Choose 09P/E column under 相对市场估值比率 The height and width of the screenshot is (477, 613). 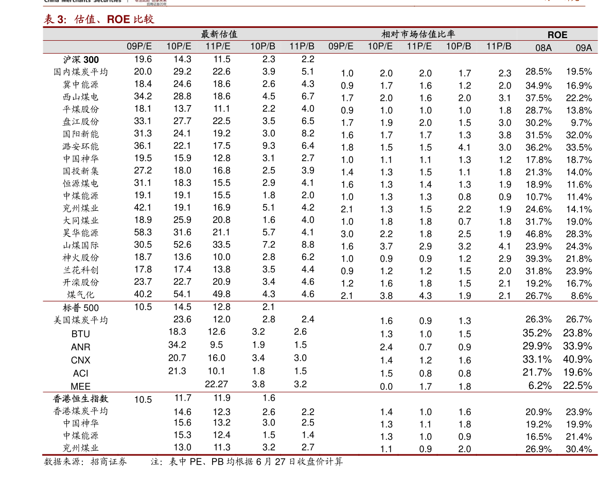coord(341,46)
